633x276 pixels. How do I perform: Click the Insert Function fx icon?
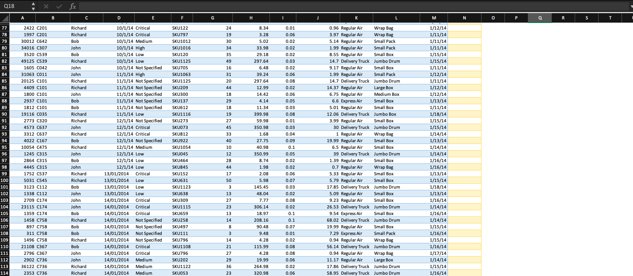point(72,7)
